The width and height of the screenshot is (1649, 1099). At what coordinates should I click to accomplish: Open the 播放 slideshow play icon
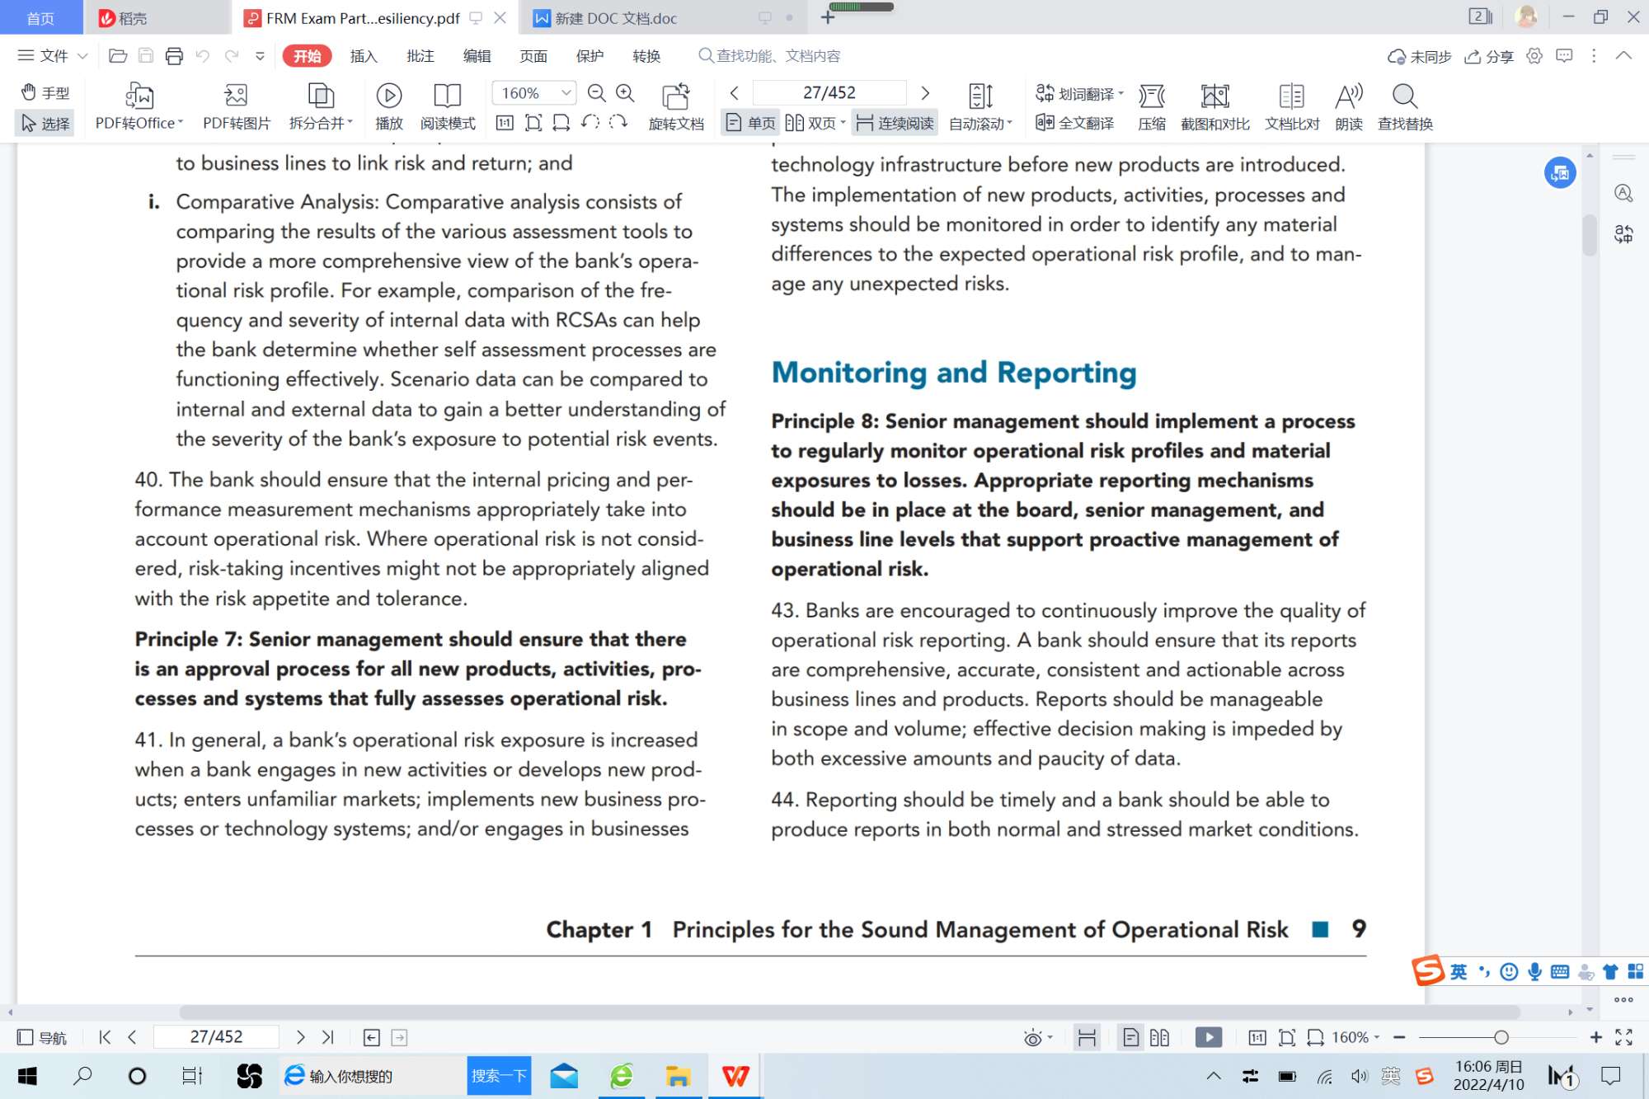[x=388, y=96]
